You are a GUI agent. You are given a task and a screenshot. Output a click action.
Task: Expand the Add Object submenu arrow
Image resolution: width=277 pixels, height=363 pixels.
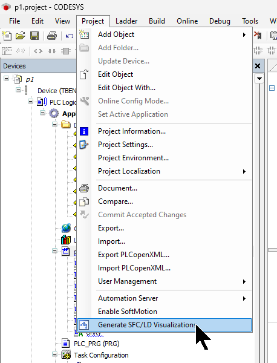244,34
